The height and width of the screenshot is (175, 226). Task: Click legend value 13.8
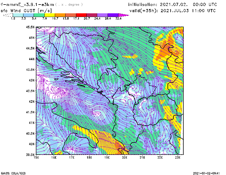coord(66,18)
